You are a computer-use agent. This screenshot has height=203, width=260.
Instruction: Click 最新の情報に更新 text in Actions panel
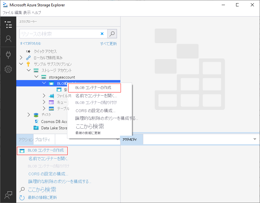42,198
